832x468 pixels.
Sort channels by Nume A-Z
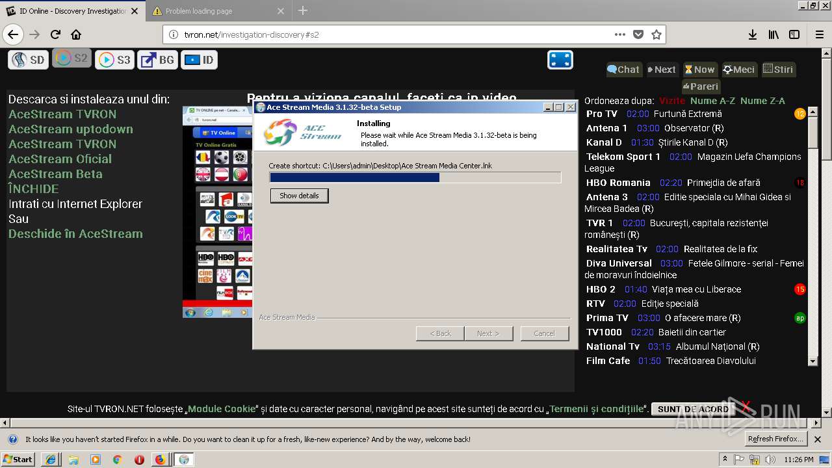[x=713, y=101]
